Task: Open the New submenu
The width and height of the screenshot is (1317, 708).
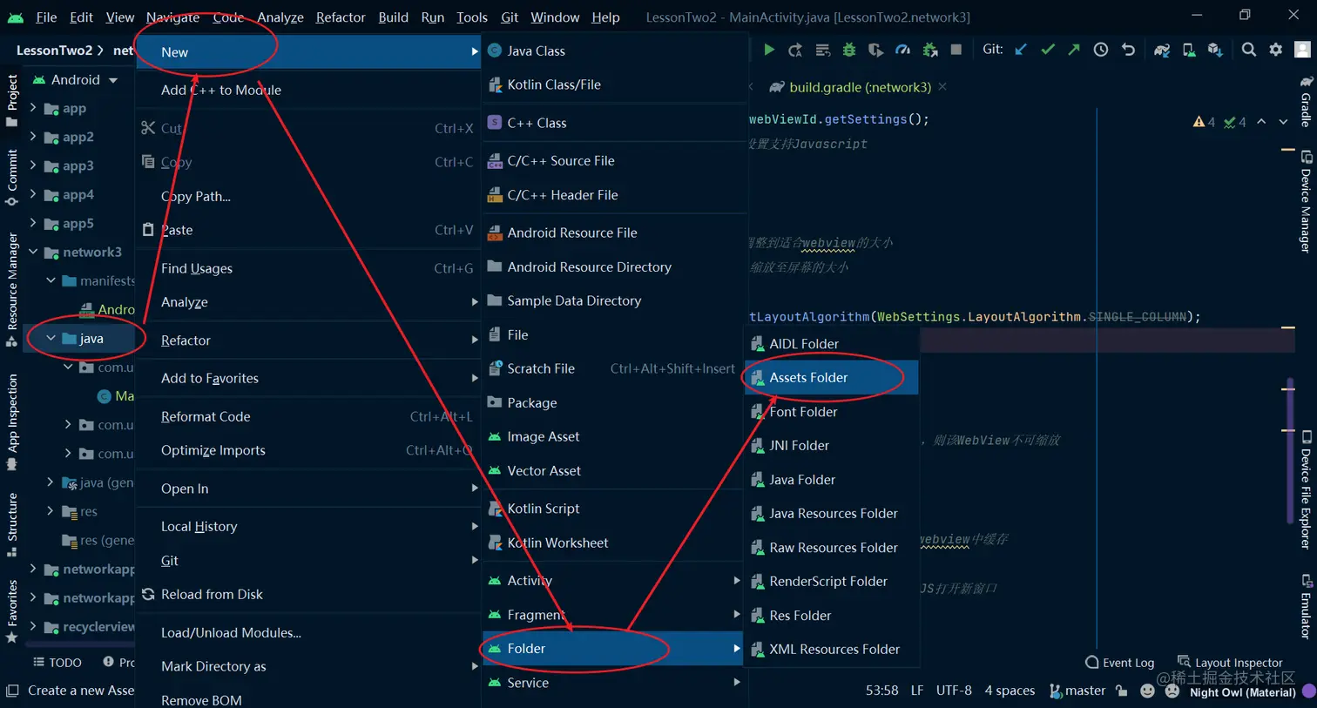Action: pos(308,52)
